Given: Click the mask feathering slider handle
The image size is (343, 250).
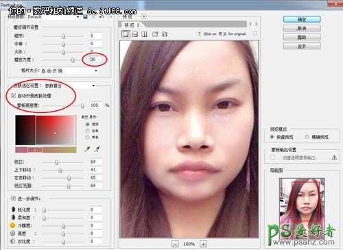Looking at the screenshot, I should (82, 105).
